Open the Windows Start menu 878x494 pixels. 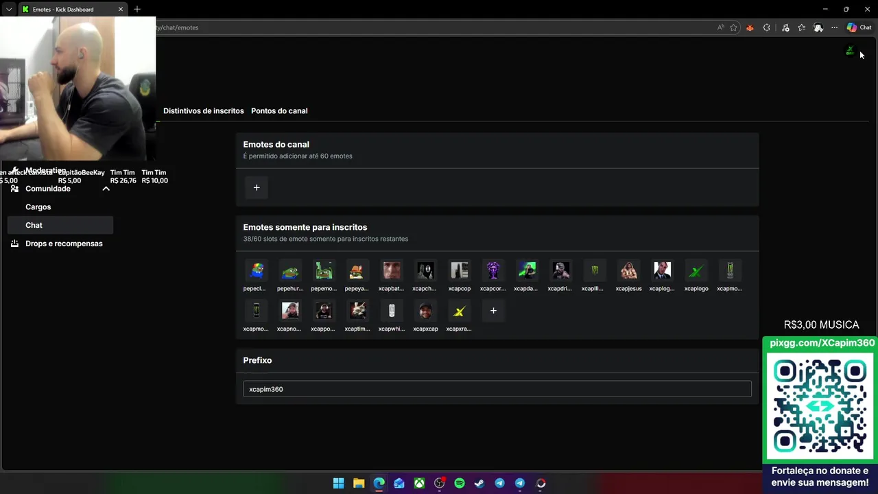(x=338, y=483)
